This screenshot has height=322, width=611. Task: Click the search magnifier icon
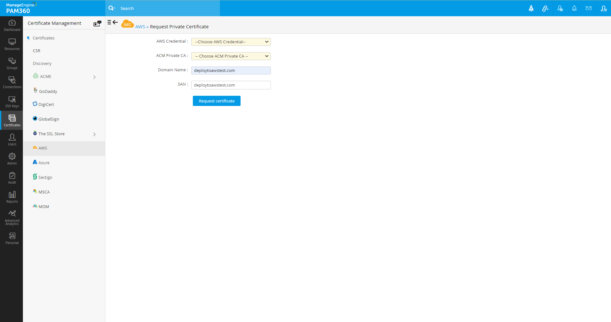(111, 8)
